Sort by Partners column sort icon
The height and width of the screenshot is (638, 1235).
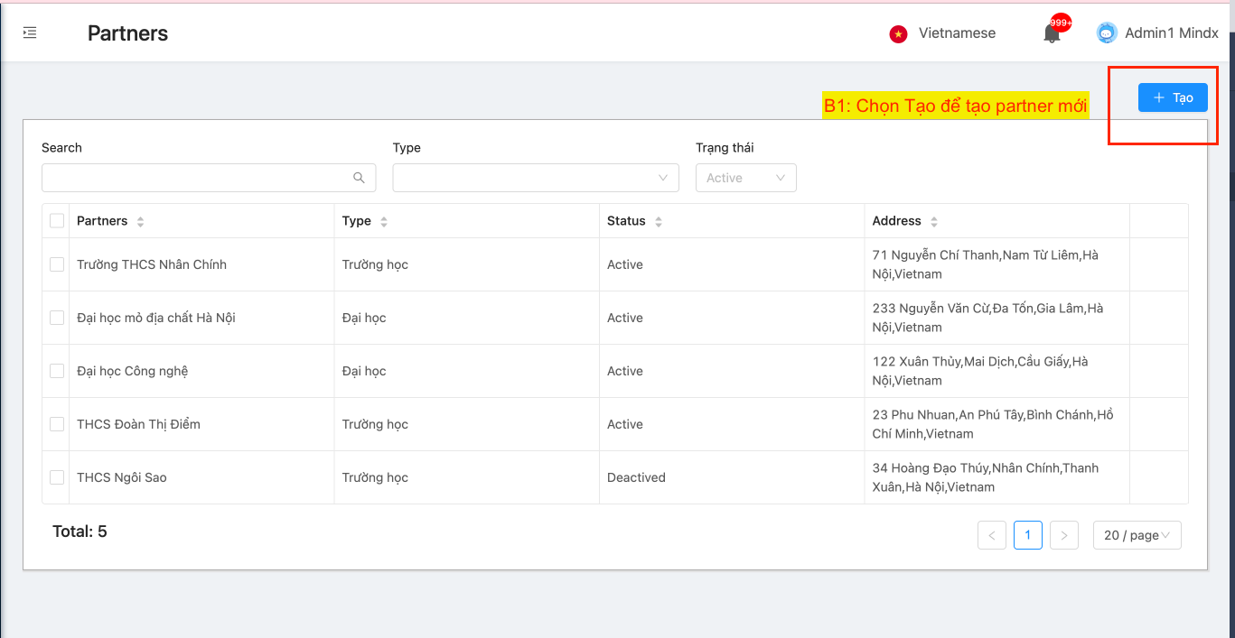point(140,222)
